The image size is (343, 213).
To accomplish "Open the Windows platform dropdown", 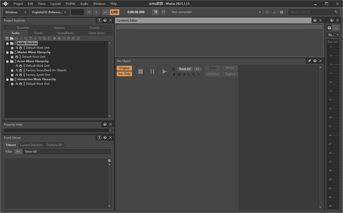I will tap(16, 12).
